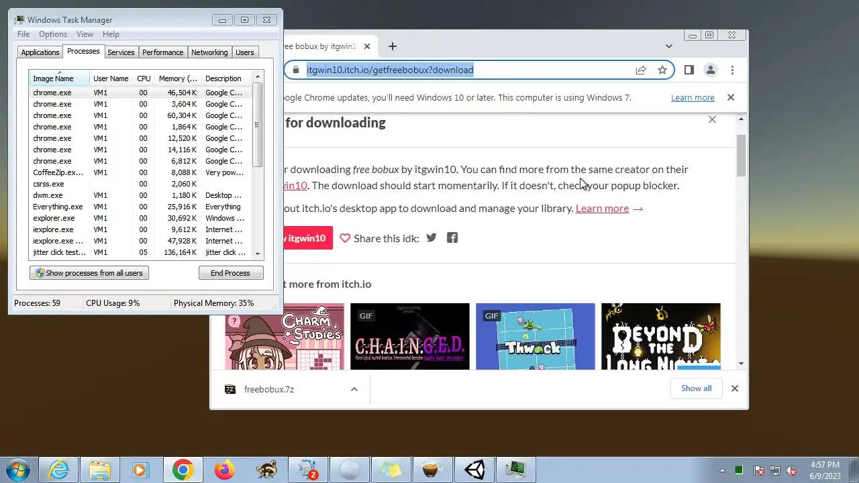Select the jitter click test process row
This screenshot has width=859, height=483.
pyautogui.click(x=140, y=252)
